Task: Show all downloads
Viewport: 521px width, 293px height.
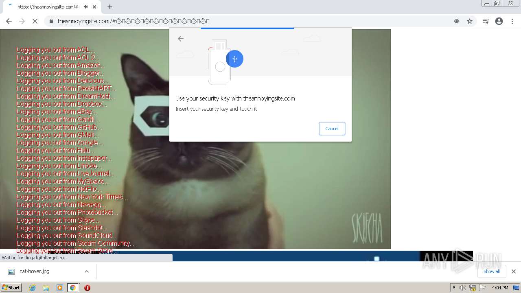Action: 492,271
